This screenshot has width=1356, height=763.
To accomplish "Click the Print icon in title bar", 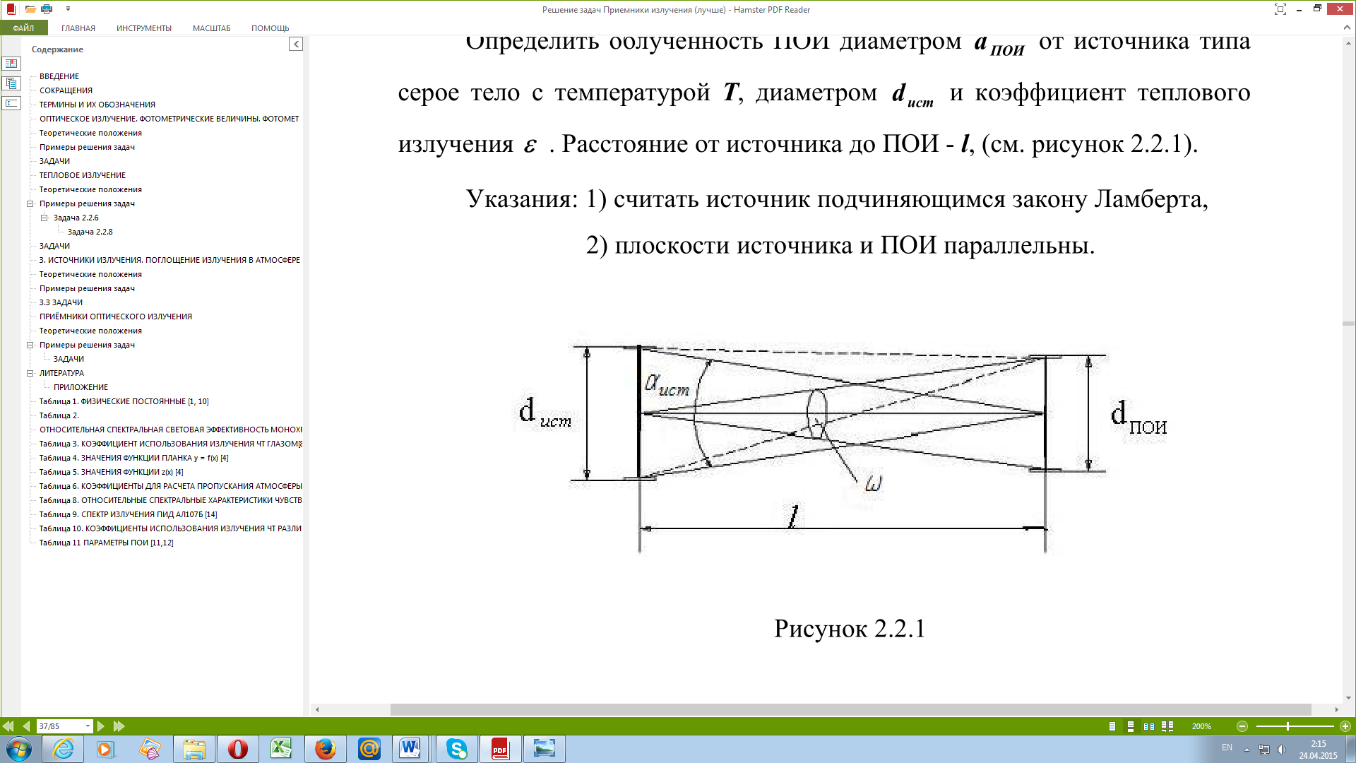I will click(x=47, y=9).
